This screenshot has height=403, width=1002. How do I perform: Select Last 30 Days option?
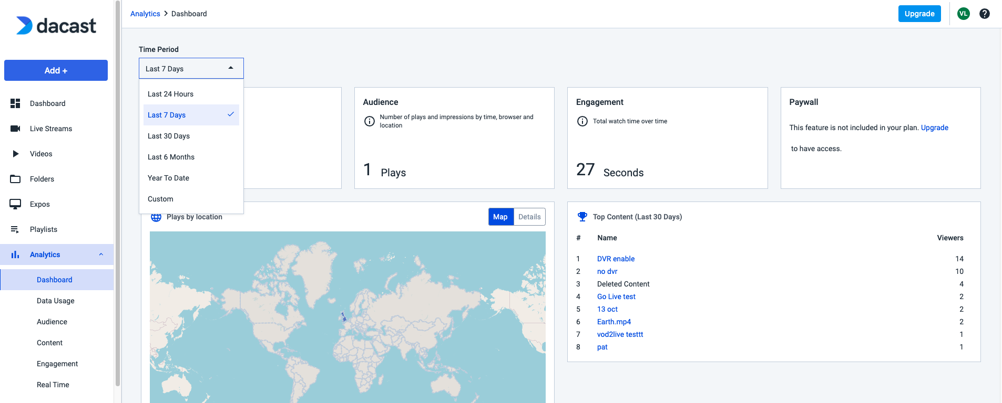pyautogui.click(x=169, y=136)
